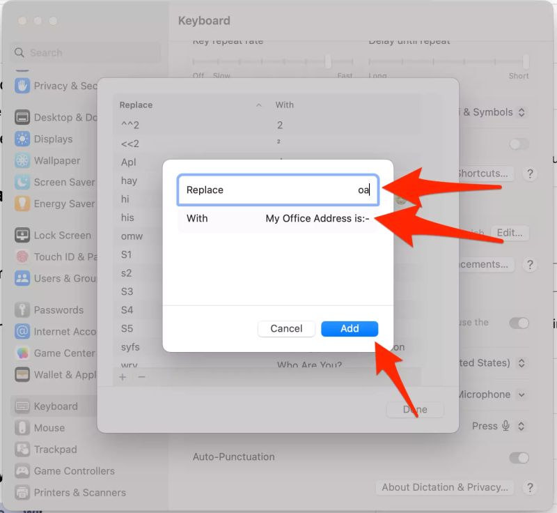Open Game Controllers icon
This screenshot has height=513, width=557.
pyautogui.click(x=22, y=471)
